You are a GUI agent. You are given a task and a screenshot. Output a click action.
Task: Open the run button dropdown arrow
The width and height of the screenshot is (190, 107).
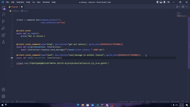tap(180, 7)
